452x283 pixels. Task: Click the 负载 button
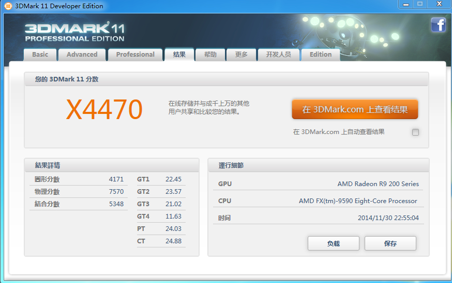point(334,243)
